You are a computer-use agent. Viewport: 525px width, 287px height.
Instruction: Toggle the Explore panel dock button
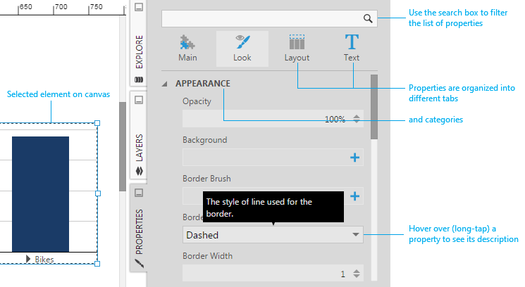click(x=139, y=8)
